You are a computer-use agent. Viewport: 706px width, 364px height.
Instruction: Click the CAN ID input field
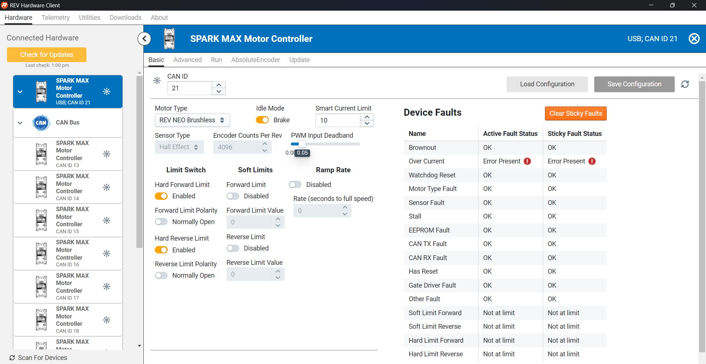(x=190, y=88)
